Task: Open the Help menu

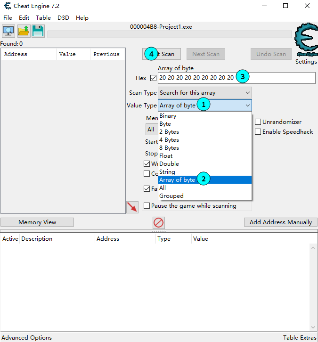Action: 82,18
